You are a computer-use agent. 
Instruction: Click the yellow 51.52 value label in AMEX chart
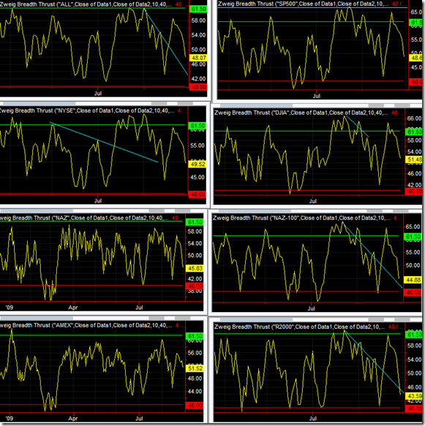point(195,369)
